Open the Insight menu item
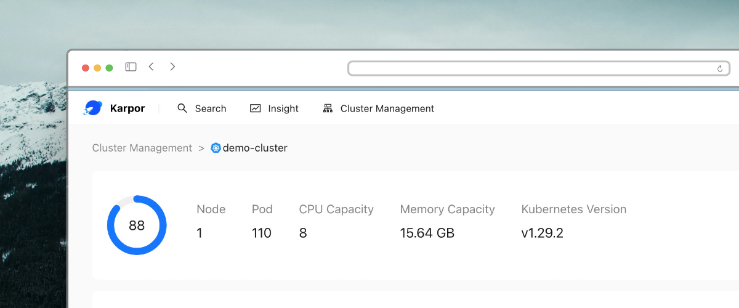 coord(283,108)
